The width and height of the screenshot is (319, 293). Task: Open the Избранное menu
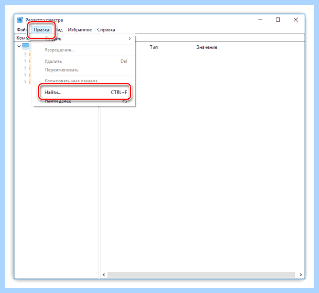click(80, 30)
